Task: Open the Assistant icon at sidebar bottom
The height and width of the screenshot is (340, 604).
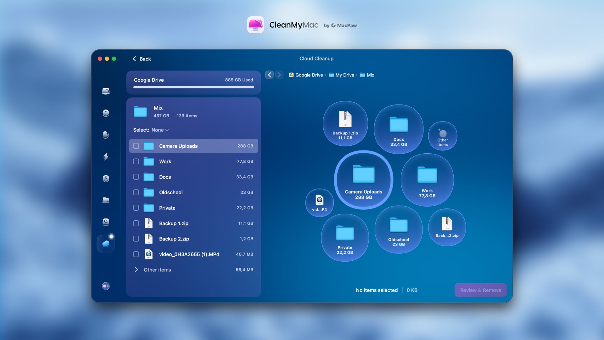Action: 106,286
